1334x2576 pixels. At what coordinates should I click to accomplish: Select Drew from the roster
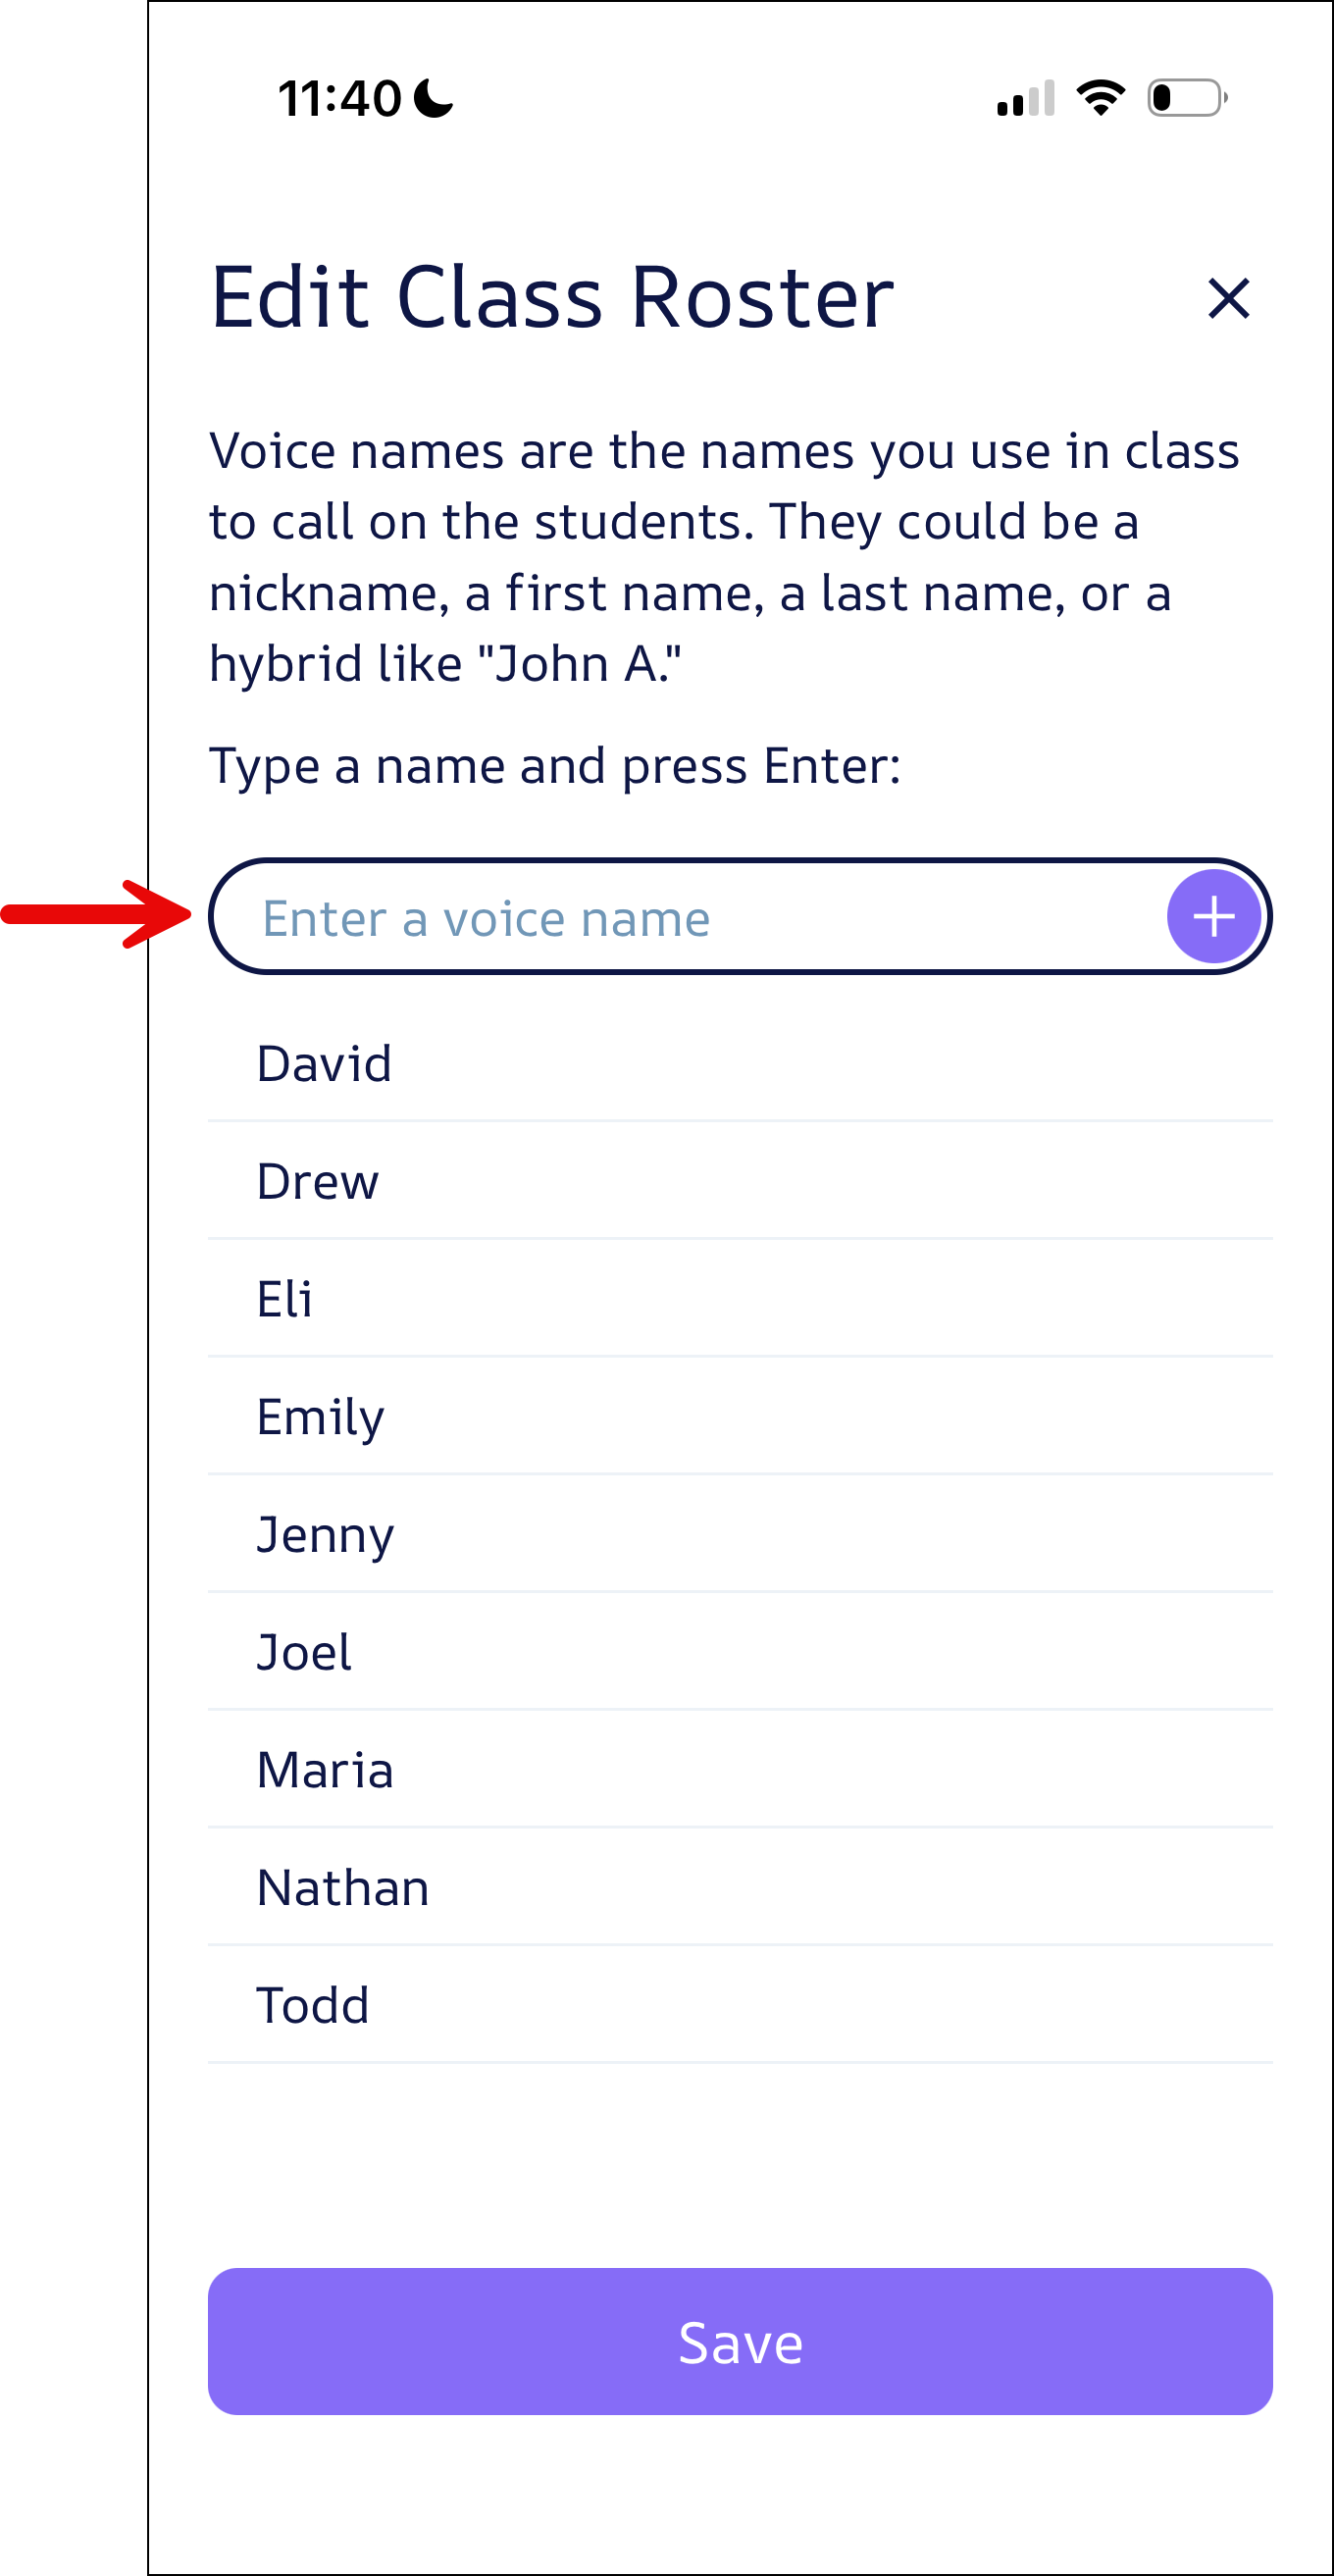(x=317, y=1181)
